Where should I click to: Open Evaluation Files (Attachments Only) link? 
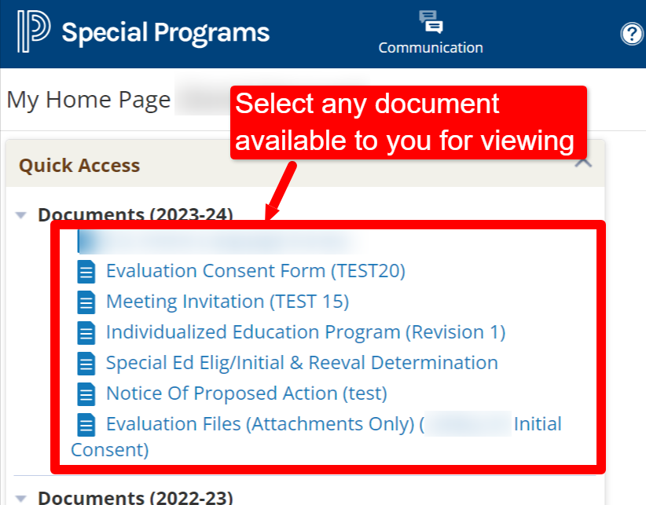pos(259,424)
